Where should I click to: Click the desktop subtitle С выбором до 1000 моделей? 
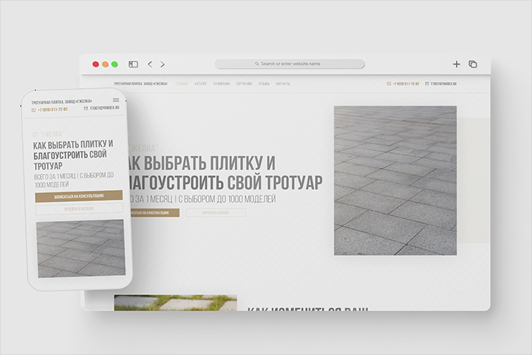pos(228,199)
